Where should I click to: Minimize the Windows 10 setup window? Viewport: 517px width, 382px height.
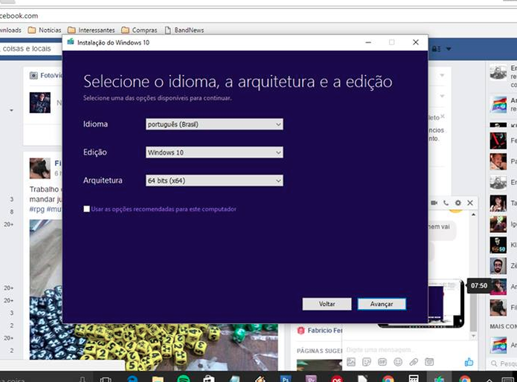tap(368, 42)
